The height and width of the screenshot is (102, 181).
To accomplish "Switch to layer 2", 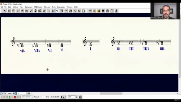I will tap(2, 93).
